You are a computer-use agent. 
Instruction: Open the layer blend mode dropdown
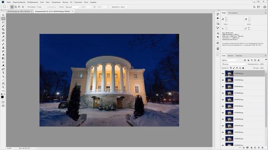click(x=234, y=64)
